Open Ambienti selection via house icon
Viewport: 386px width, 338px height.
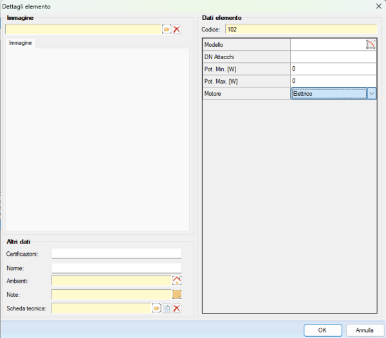click(x=177, y=280)
